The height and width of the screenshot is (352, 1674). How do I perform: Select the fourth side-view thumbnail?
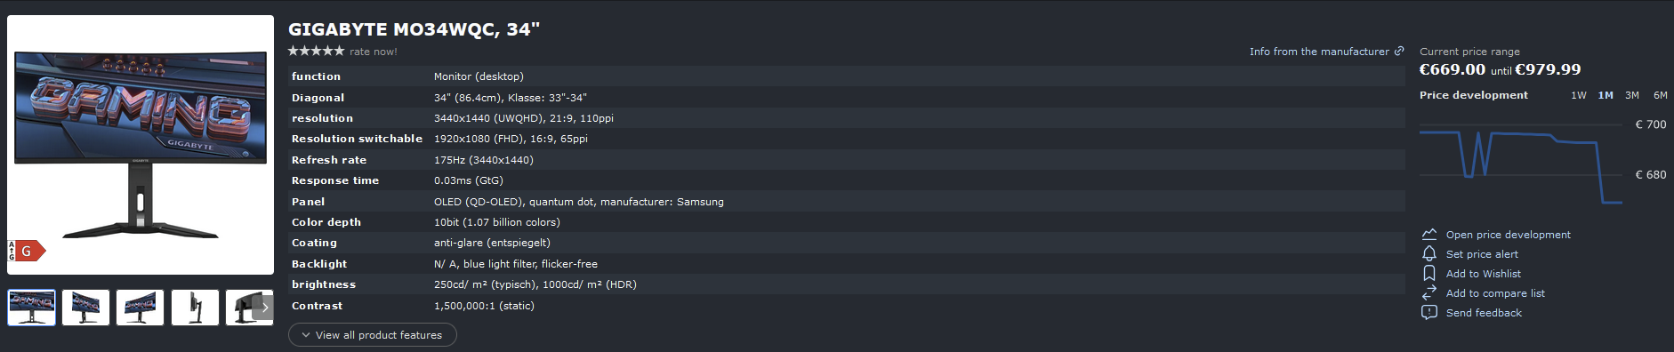coord(196,308)
